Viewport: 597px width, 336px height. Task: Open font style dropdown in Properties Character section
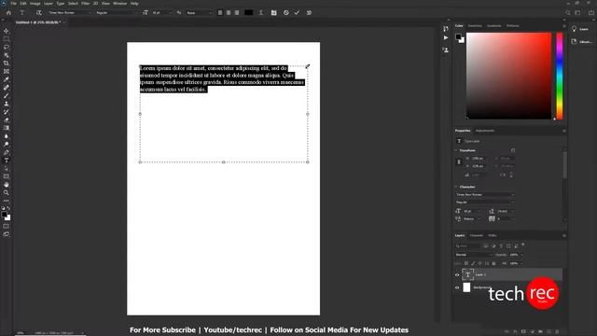(x=485, y=203)
